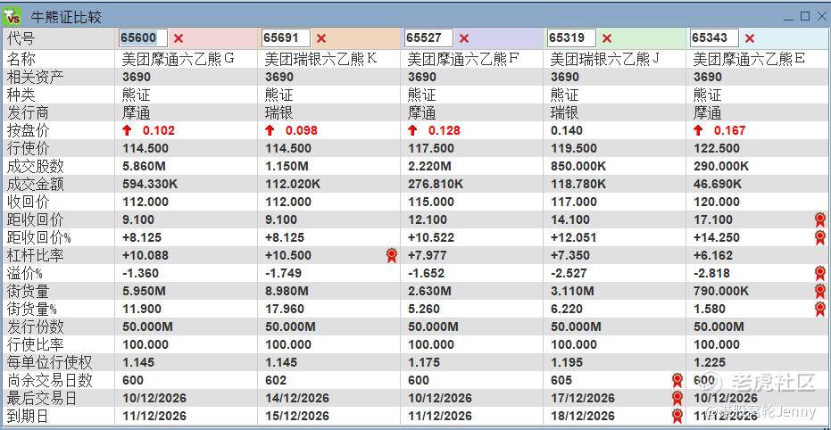Select the 按盘价 row label

tap(28, 130)
